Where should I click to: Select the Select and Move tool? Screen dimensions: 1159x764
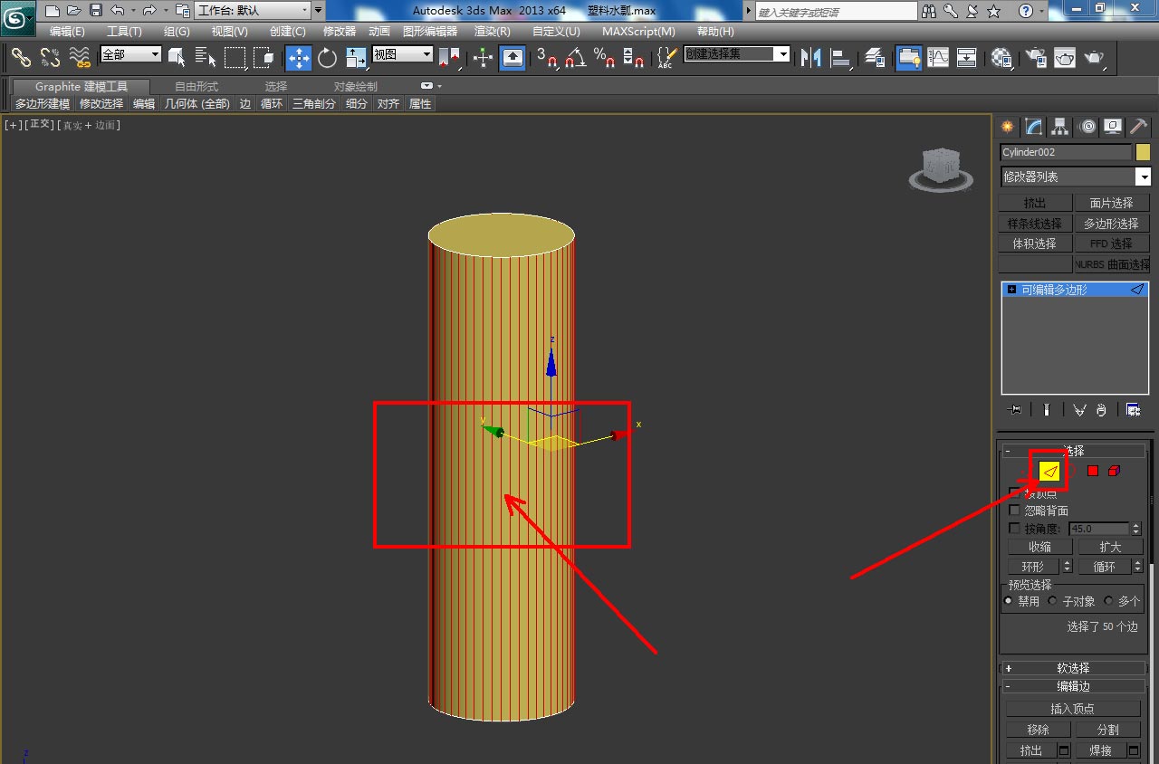298,58
